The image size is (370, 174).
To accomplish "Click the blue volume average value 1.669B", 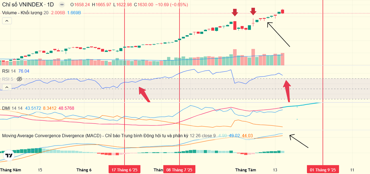I will [74, 13].
